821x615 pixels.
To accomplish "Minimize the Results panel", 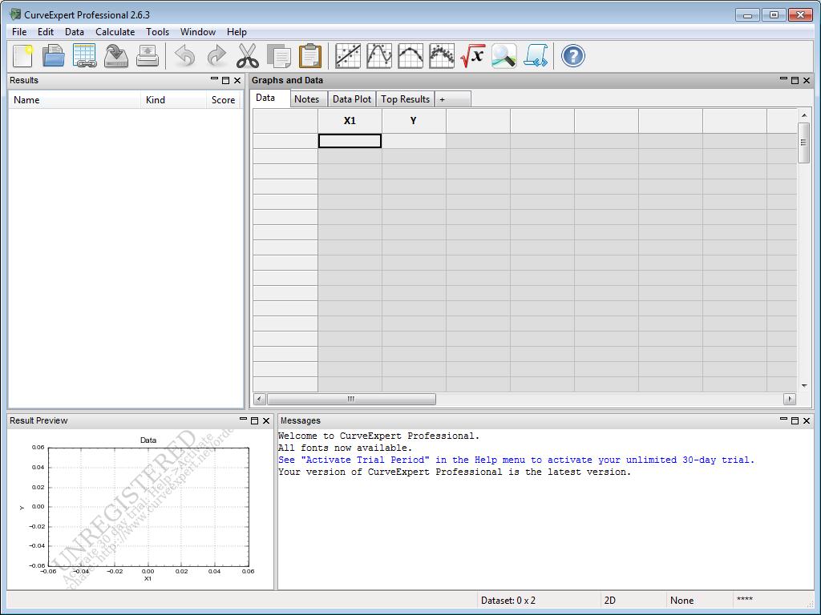I will tap(214, 80).
